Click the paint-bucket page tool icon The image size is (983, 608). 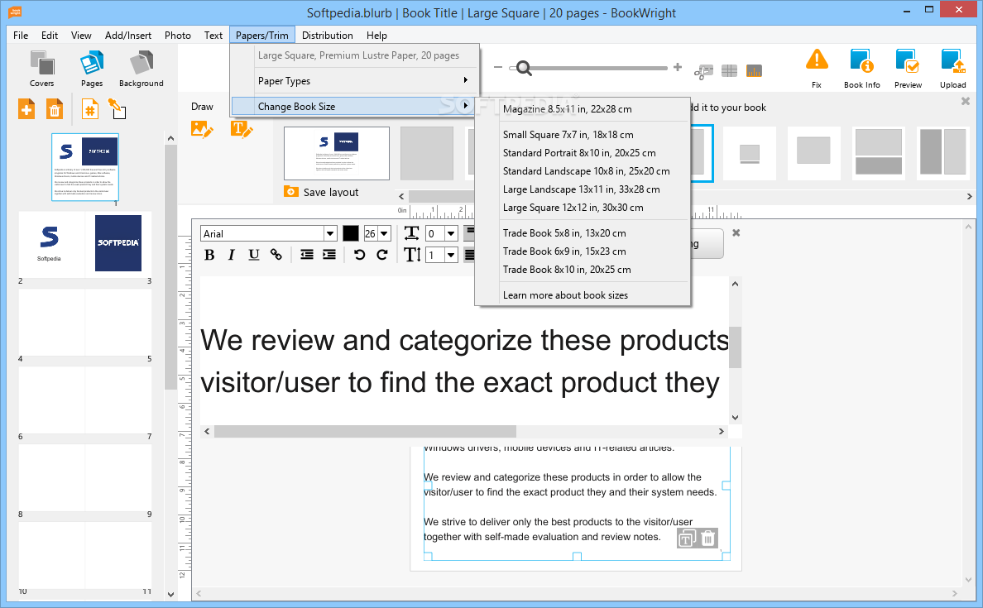117,109
